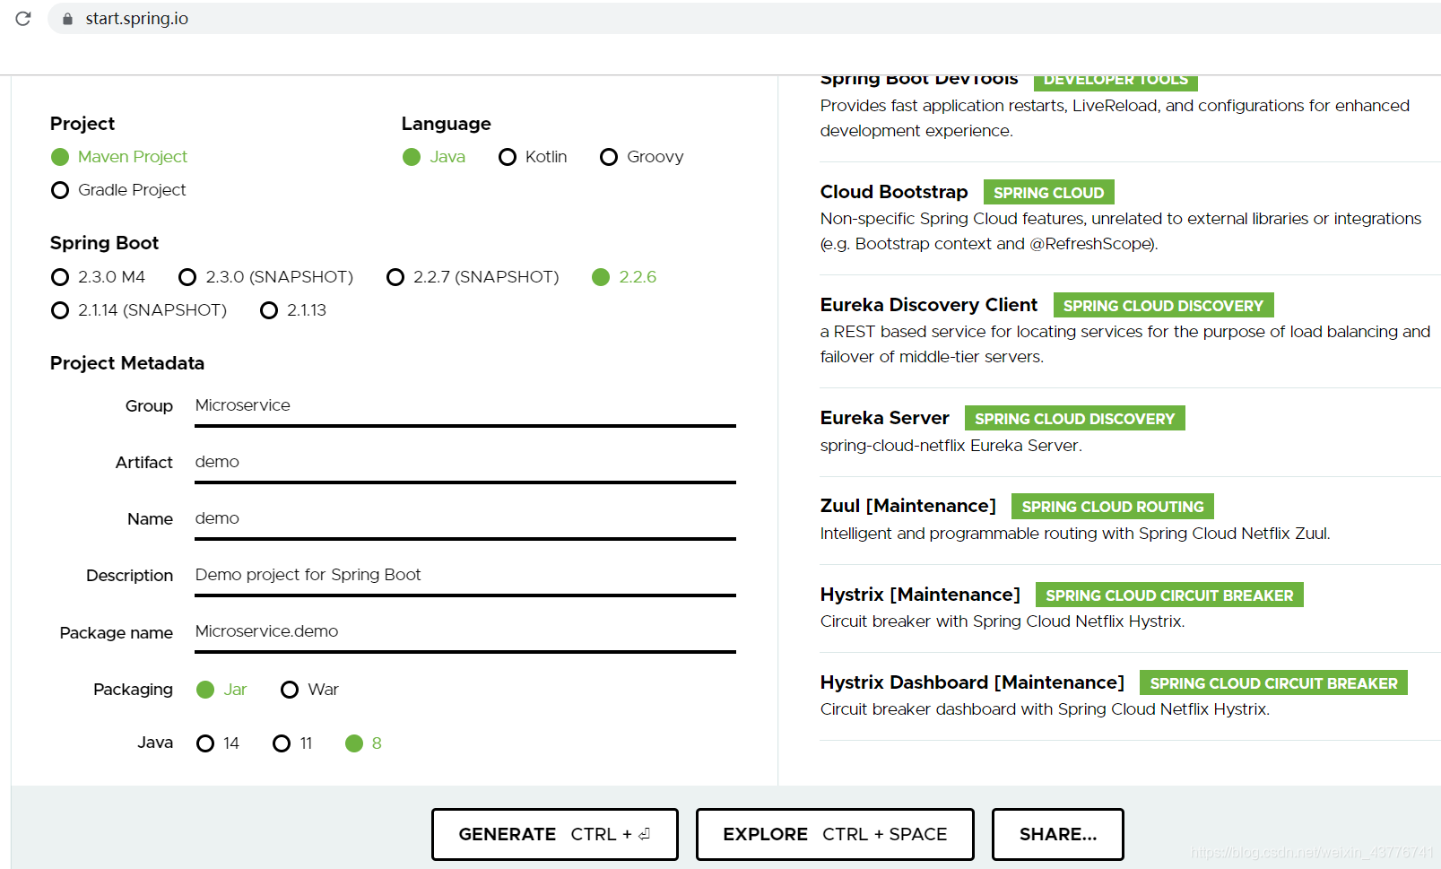Open the SHARE... dialog button

click(x=1058, y=835)
